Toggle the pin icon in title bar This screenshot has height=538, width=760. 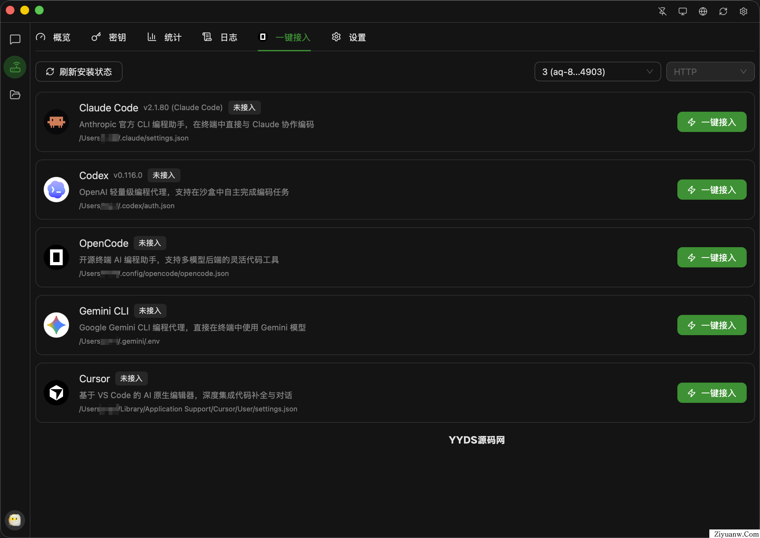pyautogui.click(x=662, y=11)
